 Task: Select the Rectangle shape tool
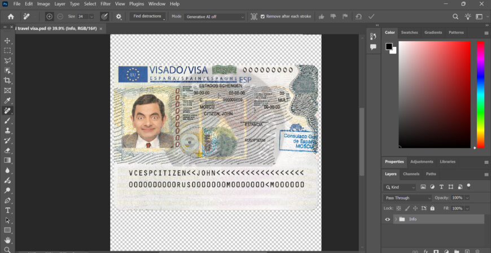(x=7, y=230)
